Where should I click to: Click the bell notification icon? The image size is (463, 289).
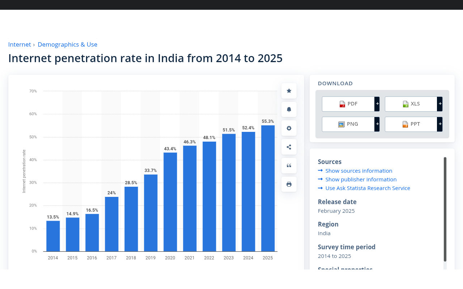pos(289,109)
